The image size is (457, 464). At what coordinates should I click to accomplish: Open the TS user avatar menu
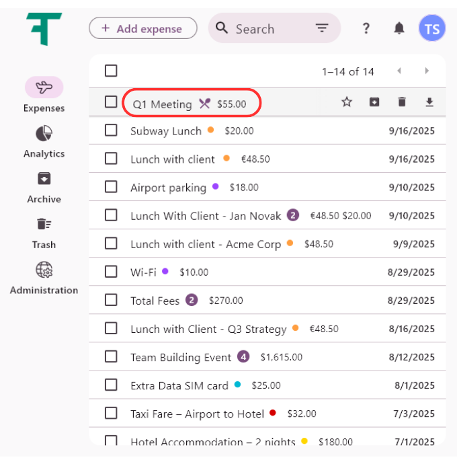431,28
